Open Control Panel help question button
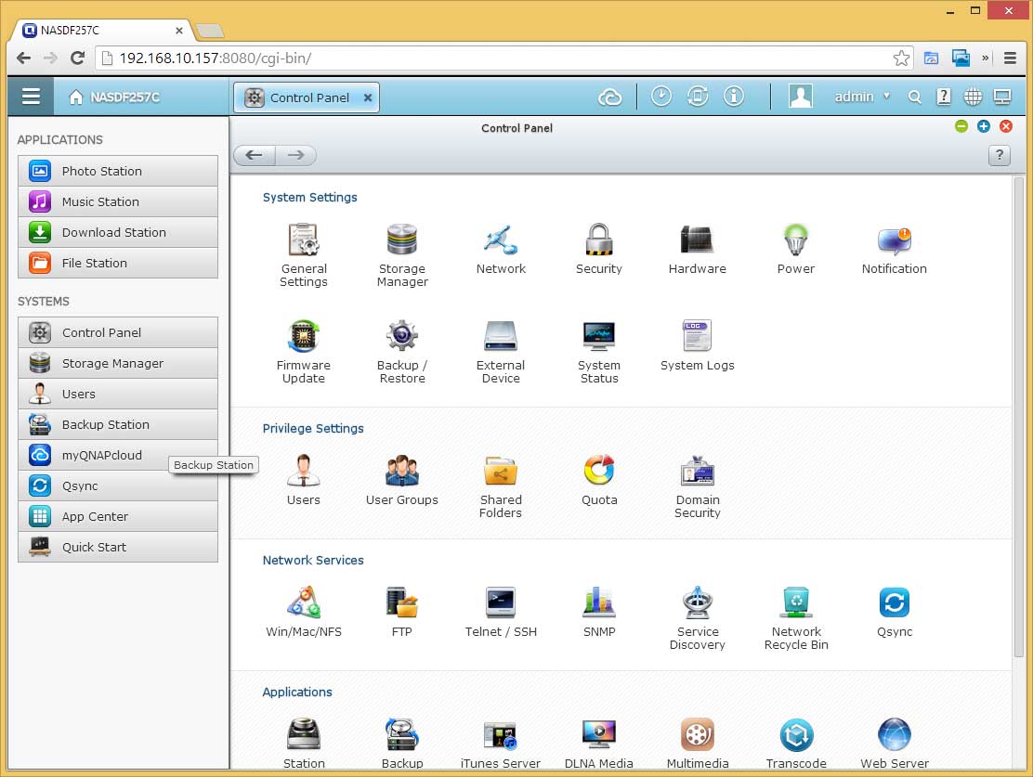Image resolution: width=1033 pixels, height=777 pixels. [1000, 155]
